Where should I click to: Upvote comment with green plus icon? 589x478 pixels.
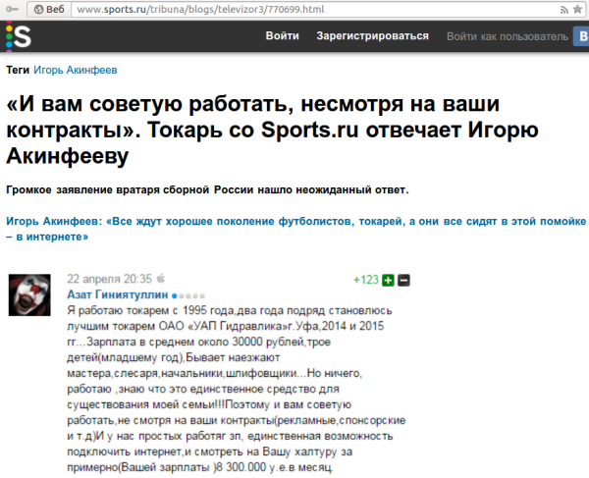click(388, 280)
